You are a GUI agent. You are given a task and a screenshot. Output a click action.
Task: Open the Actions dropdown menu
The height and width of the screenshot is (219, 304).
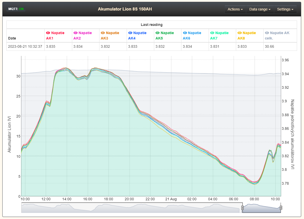[x=235, y=9]
